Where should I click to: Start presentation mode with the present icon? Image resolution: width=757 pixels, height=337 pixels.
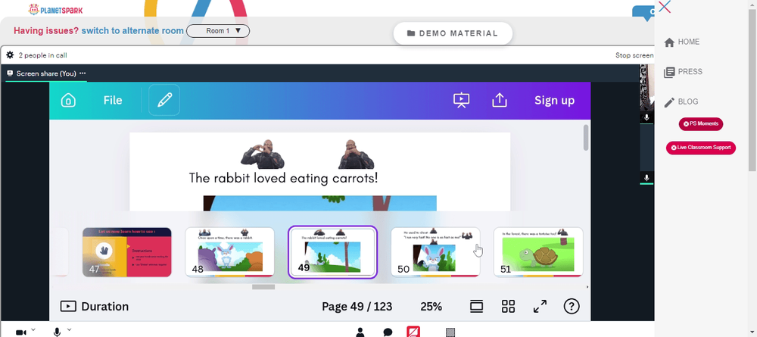[x=462, y=100]
